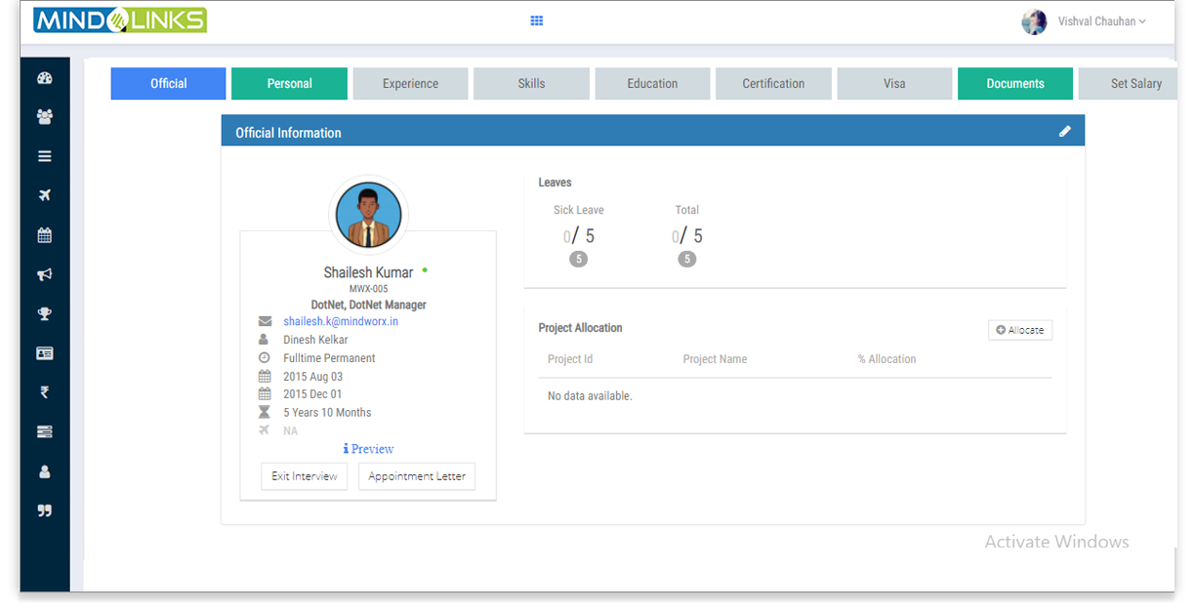Click the Shailesh Kumar name
The height and width of the screenshot is (612, 1195).
point(368,272)
